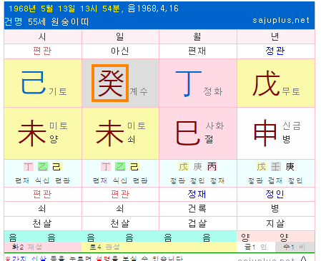Click the 무토 label beside 戊

coord(291,91)
